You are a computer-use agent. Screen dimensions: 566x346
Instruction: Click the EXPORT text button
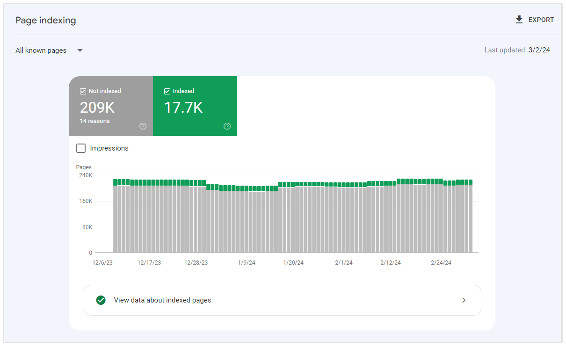click(541, 20)
